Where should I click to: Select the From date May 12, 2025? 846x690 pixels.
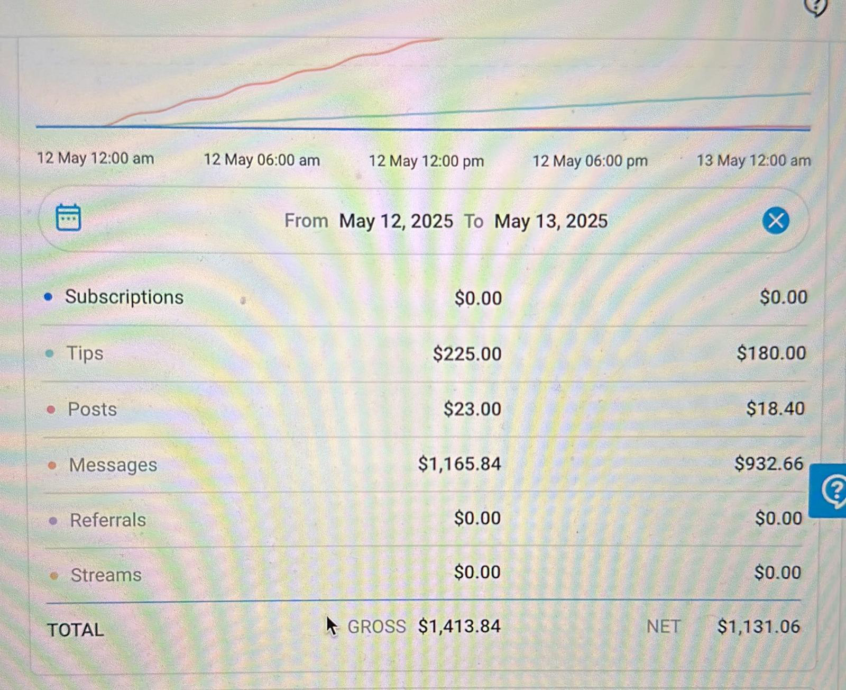coord(396,221)
